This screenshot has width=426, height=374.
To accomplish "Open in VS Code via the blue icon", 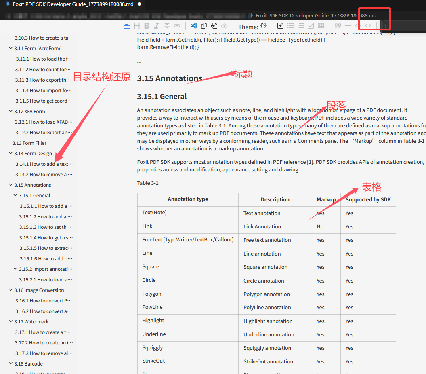I will pyautogui.click(x=194, y=26).
